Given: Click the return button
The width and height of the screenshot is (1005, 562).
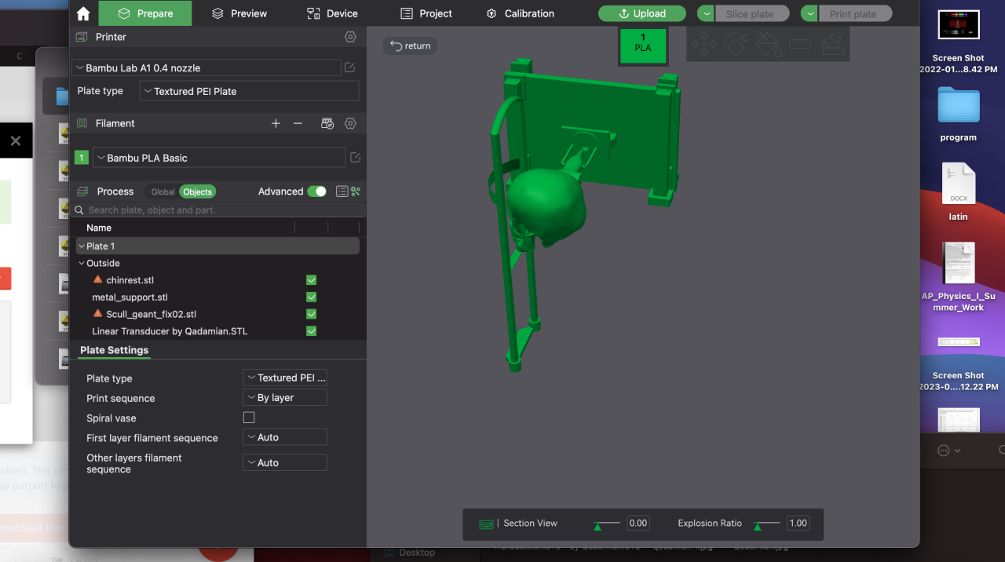Looking at the screenshot, I should tap(411, 46).
